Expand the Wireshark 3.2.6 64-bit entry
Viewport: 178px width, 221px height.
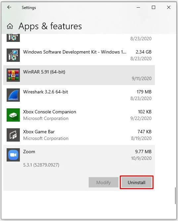79,95
